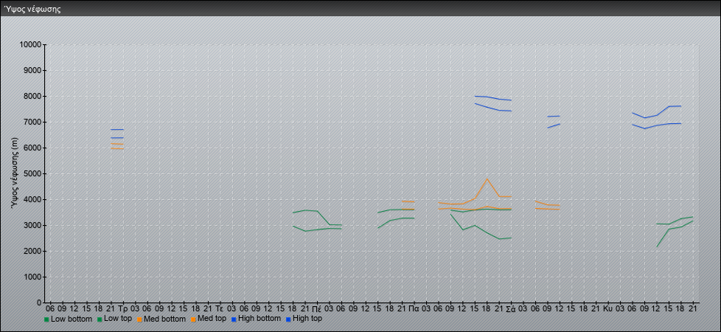Click the 'Ύψος νέφωσης (m)' axis label

[15, 173]
